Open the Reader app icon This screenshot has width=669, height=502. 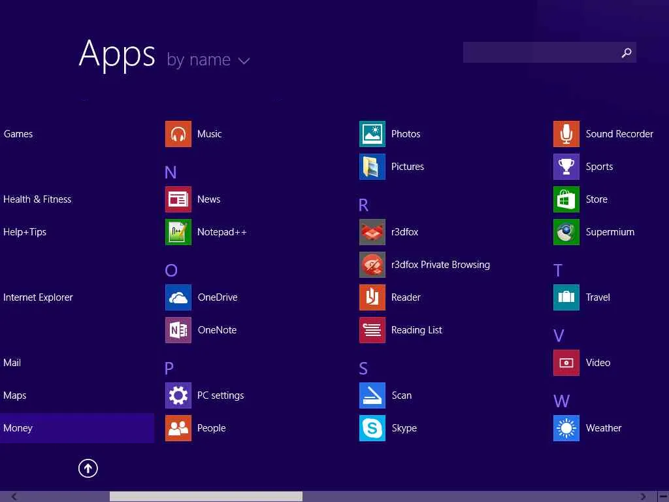point(372,297)
